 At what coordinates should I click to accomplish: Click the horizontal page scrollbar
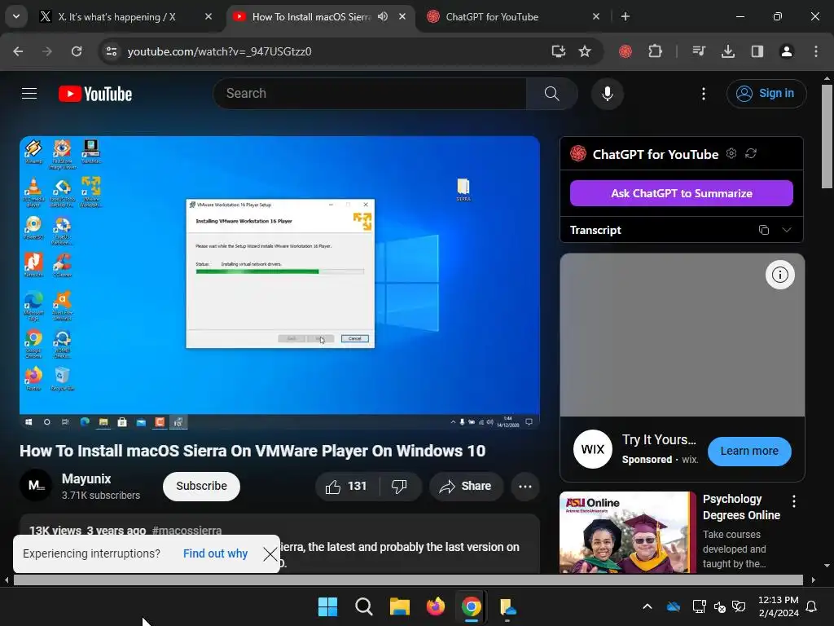408,580
